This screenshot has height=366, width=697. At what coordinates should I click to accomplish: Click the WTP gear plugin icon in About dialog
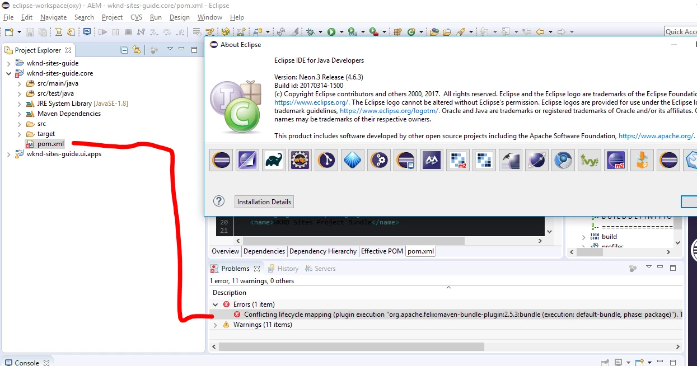300,160
